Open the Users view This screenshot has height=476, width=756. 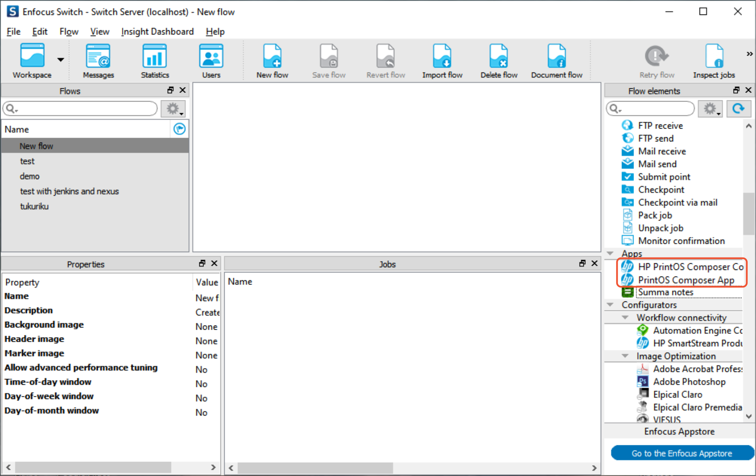point(211,61)
